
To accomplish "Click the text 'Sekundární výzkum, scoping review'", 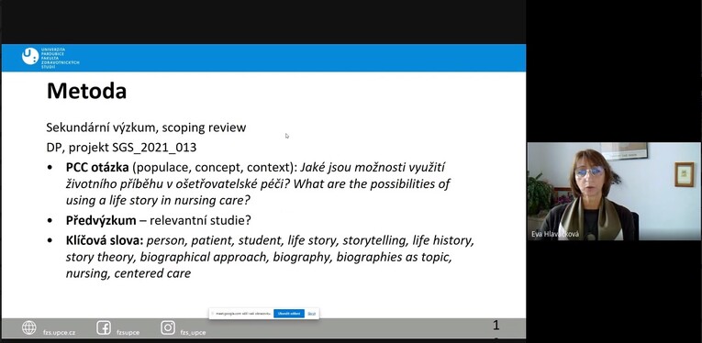I will click(146, 127).
